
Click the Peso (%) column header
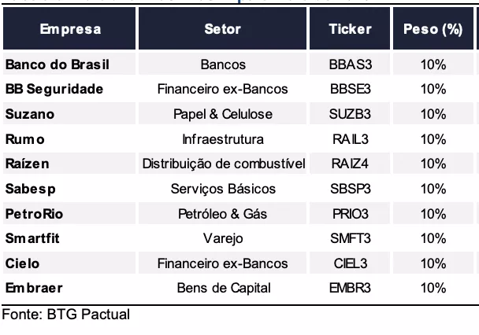[433, 29]
